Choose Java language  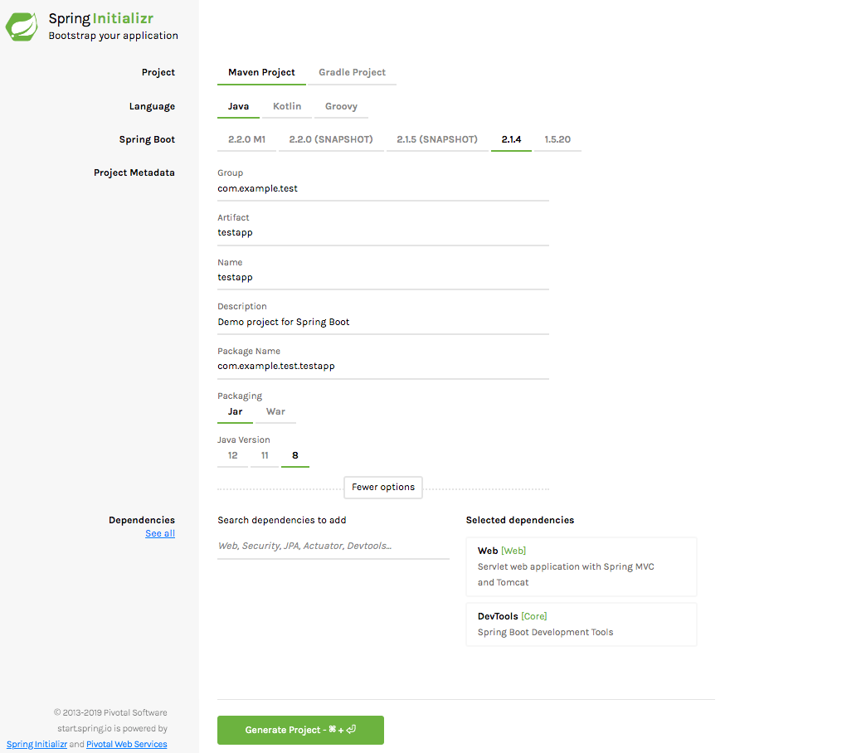coord(238,106)
